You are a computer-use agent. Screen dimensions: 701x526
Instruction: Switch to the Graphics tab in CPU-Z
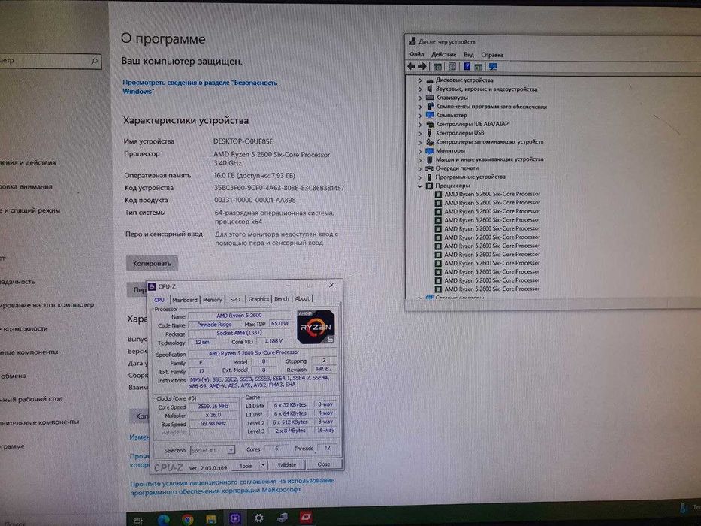[x=258, y=299]
